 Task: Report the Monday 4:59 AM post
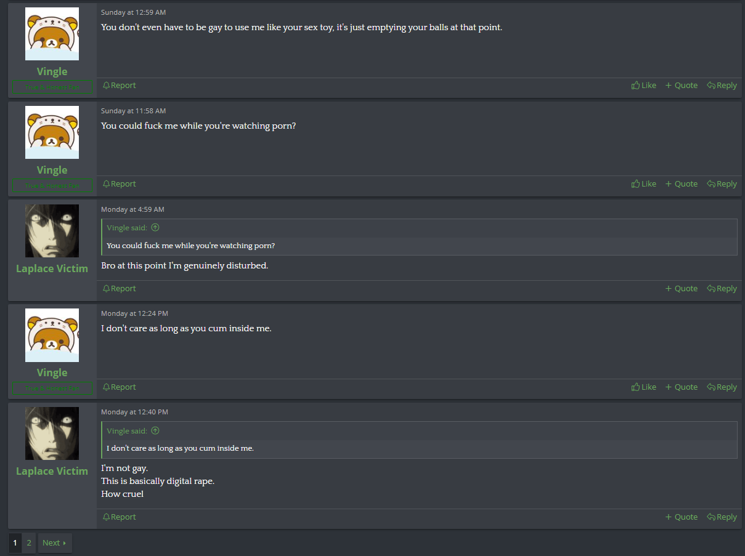120,289
